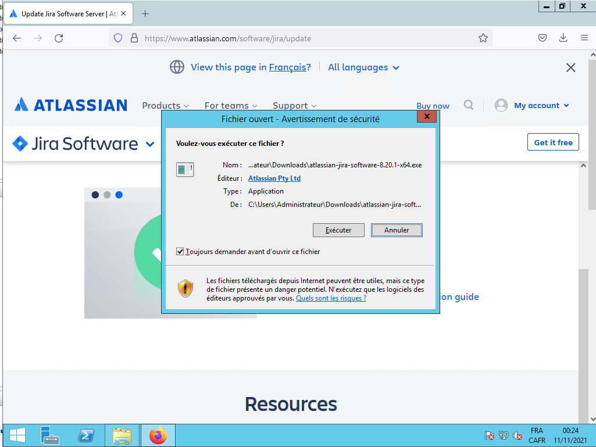The image size is (596, 447).
Task: Click the partially hidden guide link
Action: tap(459, 297)
